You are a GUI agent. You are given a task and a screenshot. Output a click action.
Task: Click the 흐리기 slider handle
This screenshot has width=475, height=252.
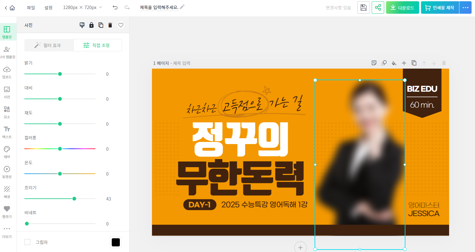[x=74, y=199]
